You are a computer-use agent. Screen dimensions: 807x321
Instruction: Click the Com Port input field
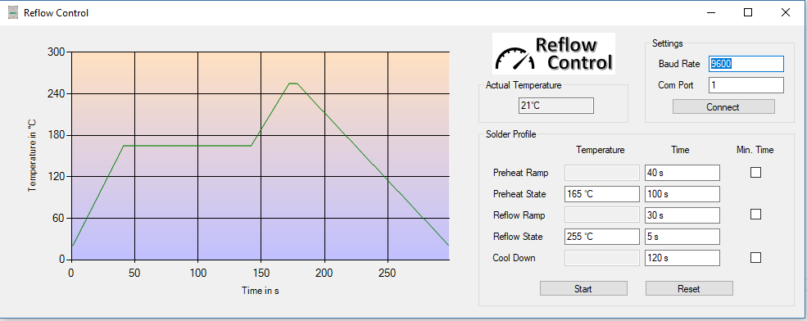pyautogui.click(x=746, y=85)
